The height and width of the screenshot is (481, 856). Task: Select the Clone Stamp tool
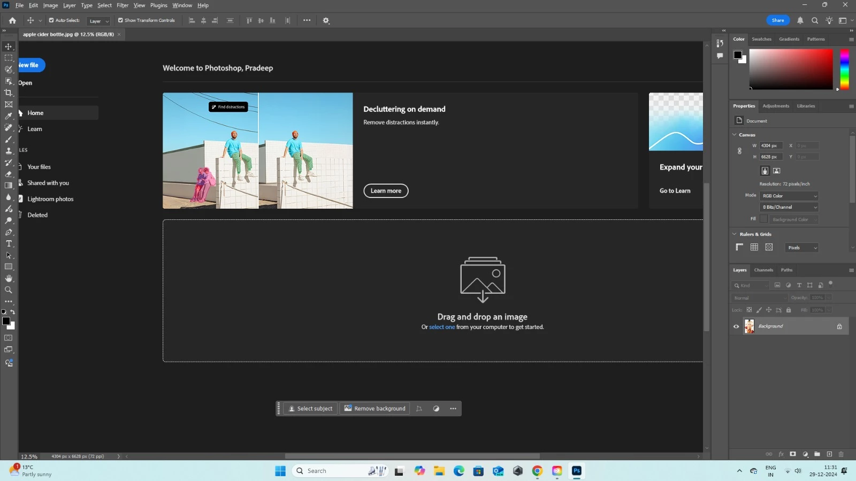coord(9,151)
